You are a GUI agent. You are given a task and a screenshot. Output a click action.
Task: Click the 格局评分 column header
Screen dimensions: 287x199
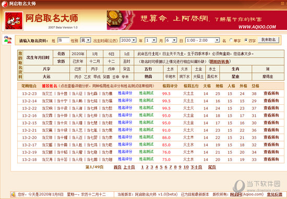[170, 86]
